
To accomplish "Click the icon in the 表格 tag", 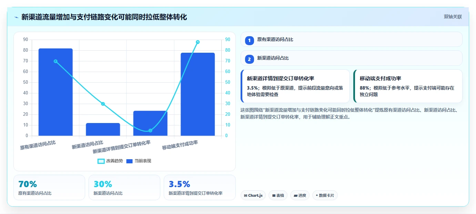I will tap(274, 195).
